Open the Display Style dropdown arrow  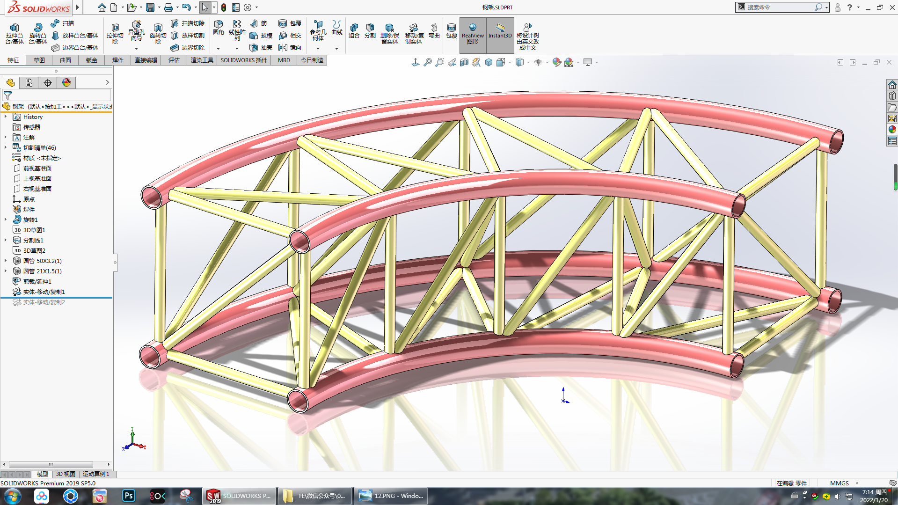pos(528,62)
